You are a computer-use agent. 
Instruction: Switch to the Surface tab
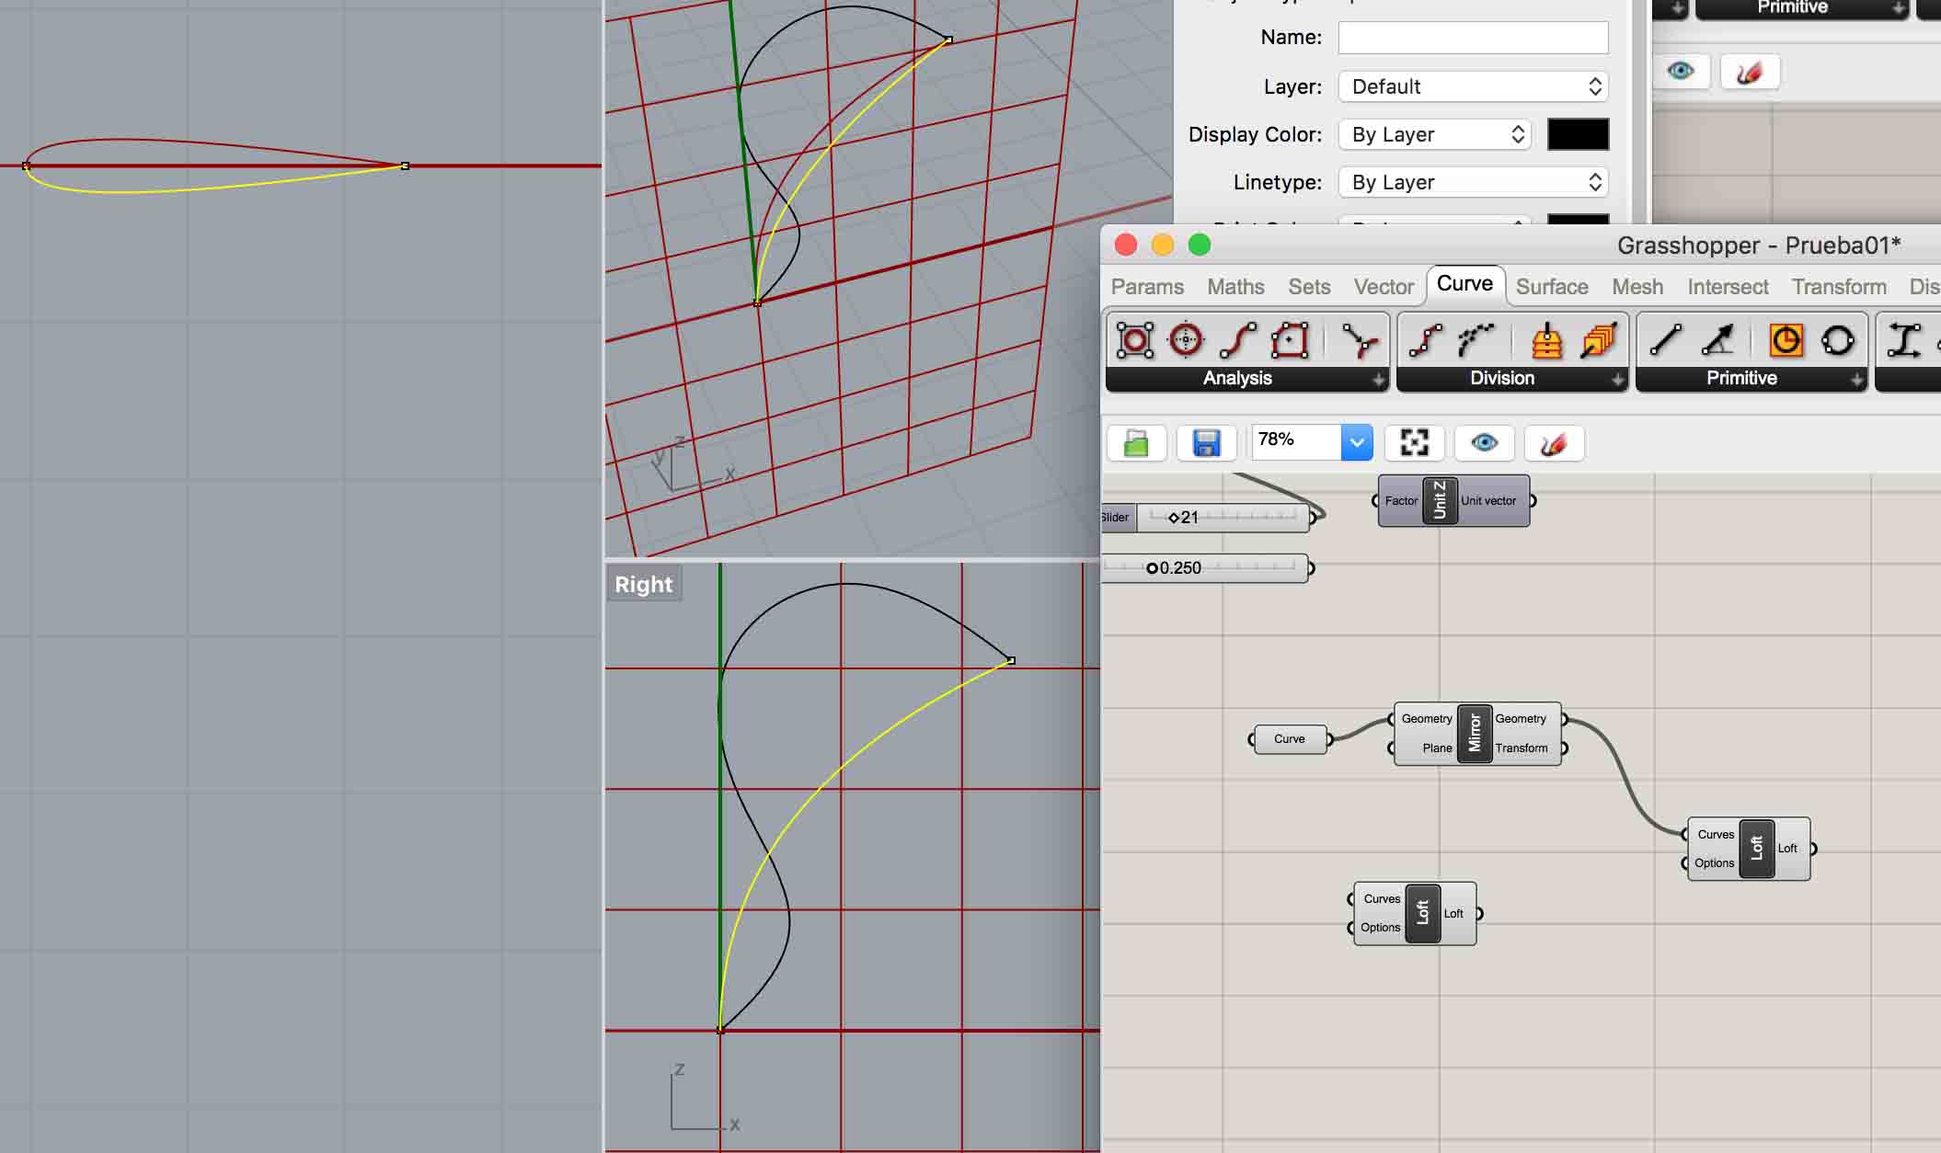(x=1552, y=287)
